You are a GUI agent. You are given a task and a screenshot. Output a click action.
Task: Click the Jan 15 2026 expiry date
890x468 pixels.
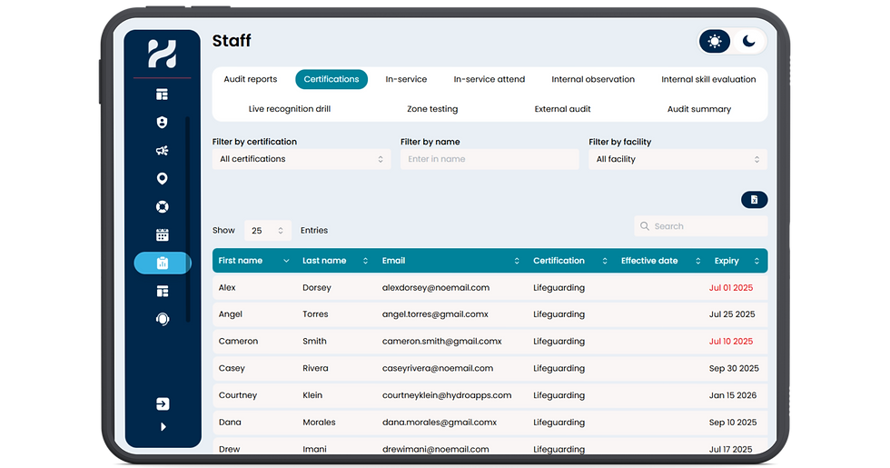pyautogui.click(x=733, y=395)
